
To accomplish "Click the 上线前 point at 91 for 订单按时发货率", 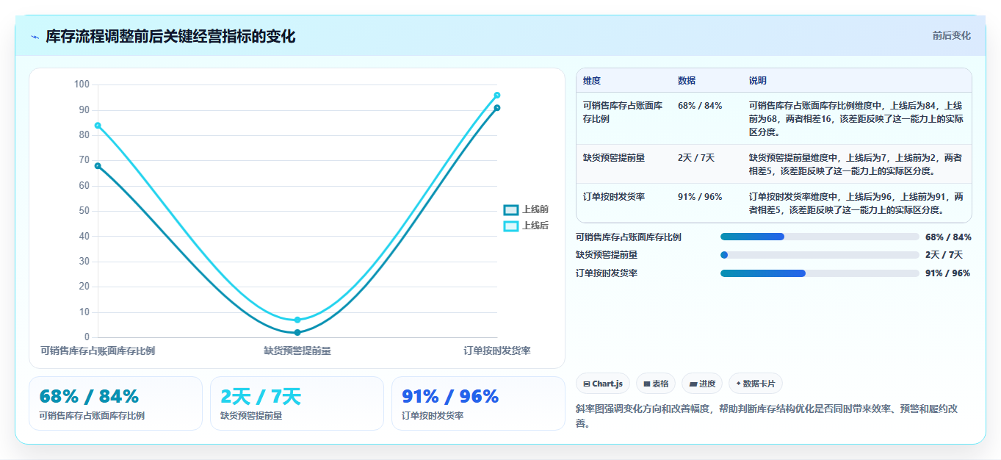I will pos(497,107).
